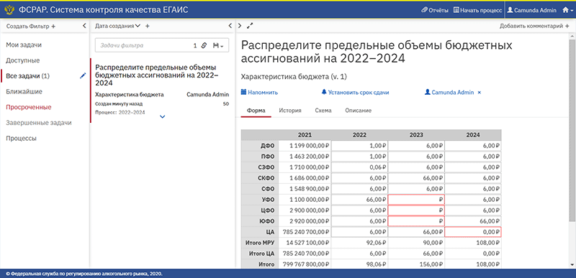Select Завершенные задачи filter
576x278 pixels.
[x=39, y=123]
